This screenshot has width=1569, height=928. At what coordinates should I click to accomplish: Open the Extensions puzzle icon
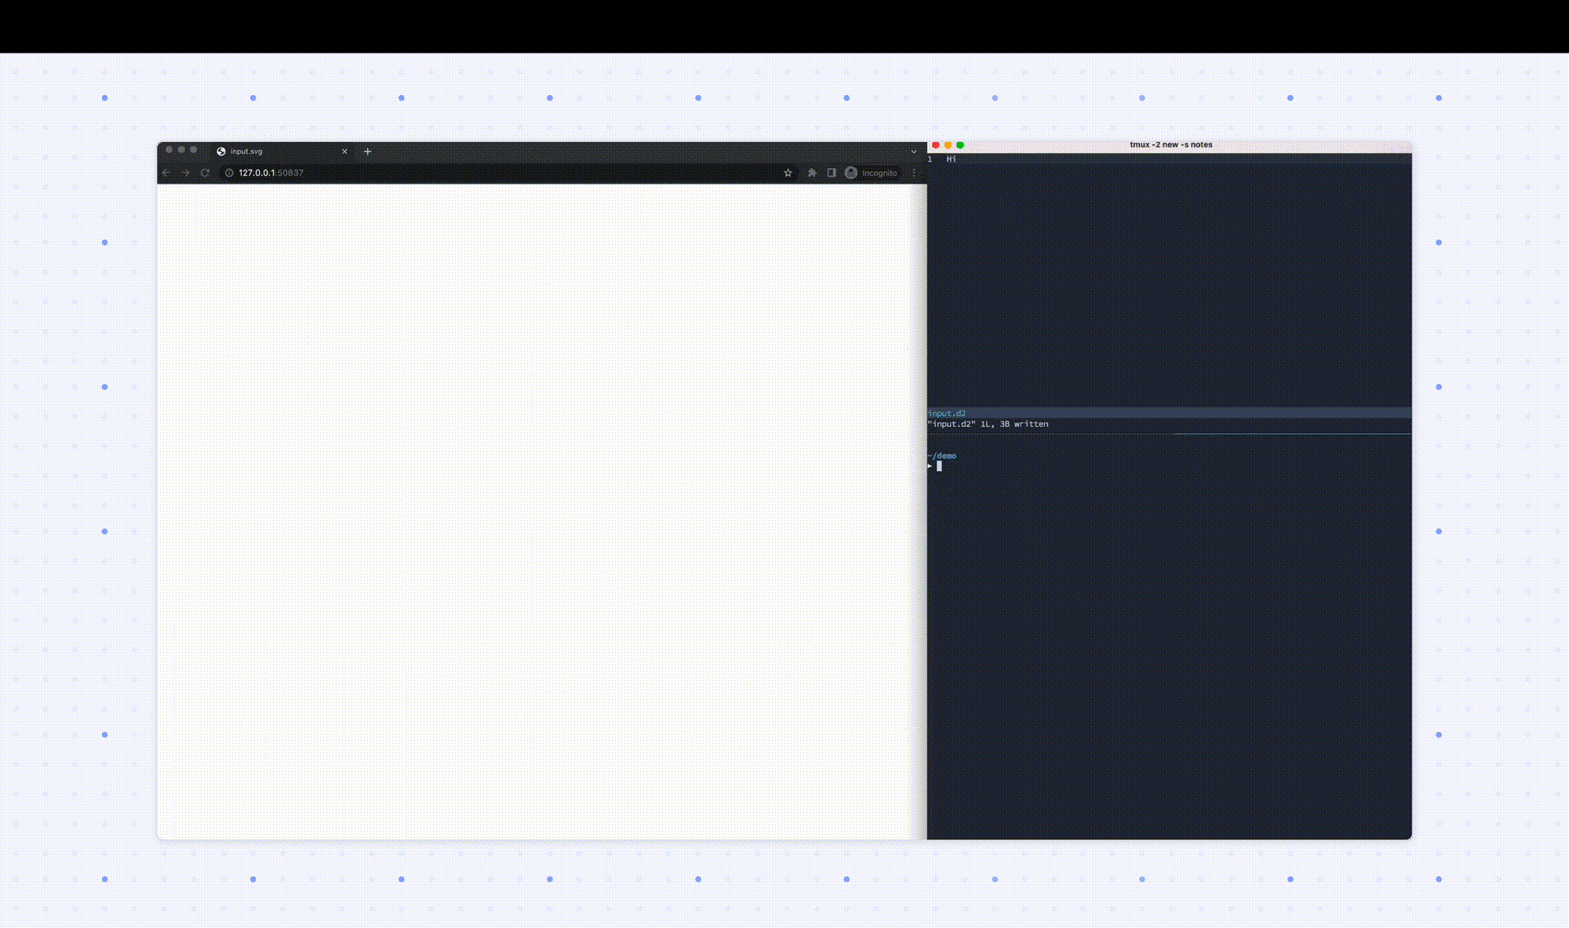812,173
